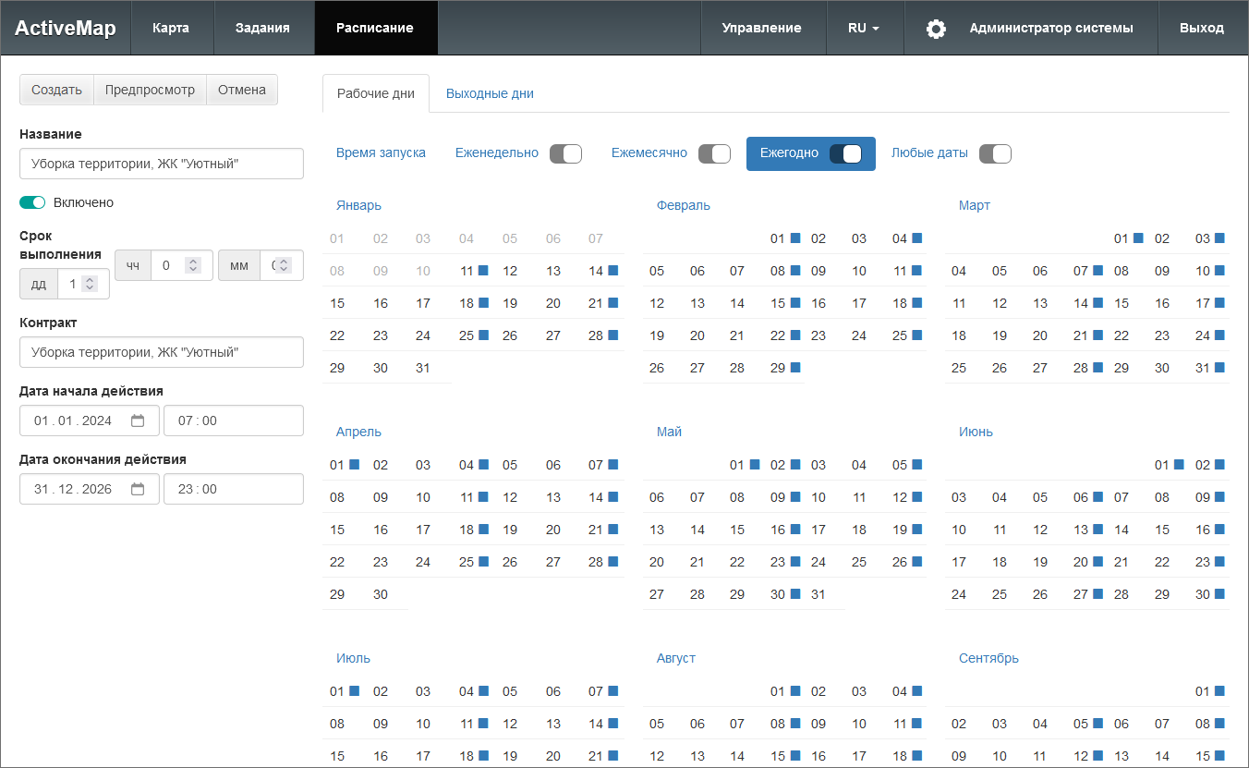Click blue marker on January 28

pos(612,335)
